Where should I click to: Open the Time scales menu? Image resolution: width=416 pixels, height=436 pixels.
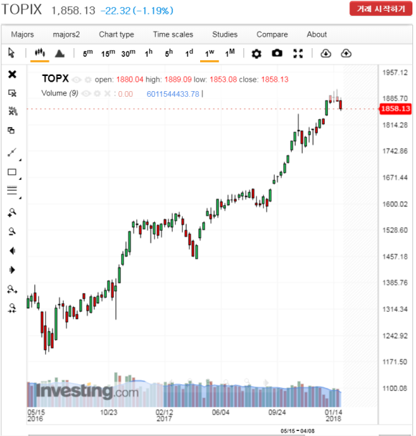click(173, 34)
